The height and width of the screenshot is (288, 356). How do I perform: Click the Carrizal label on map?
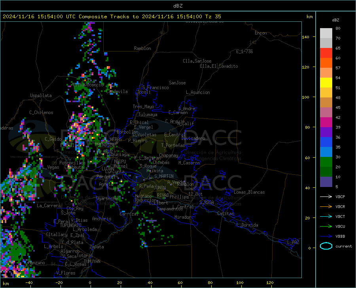pyautogui.click(x=129, y=214)
